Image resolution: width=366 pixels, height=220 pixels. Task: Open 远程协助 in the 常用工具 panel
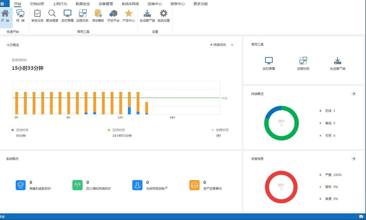(303, 64)
